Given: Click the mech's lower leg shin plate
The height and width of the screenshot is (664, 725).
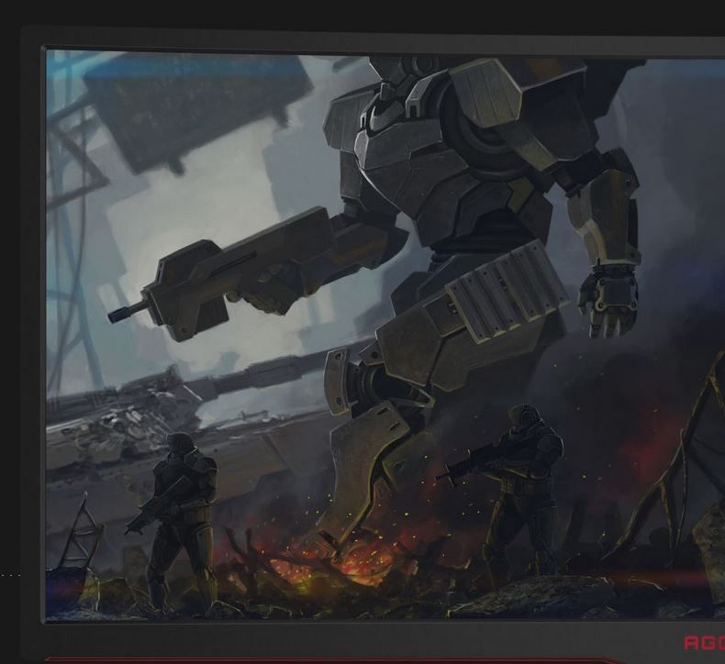Looking at the screenshot, I should (x=361, y=470).
